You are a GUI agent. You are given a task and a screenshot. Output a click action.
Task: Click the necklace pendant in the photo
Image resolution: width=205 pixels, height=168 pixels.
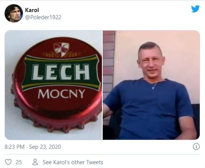153,88
